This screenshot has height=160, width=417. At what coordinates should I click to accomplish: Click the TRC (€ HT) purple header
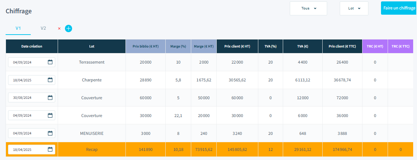click(x=375, y=46)
